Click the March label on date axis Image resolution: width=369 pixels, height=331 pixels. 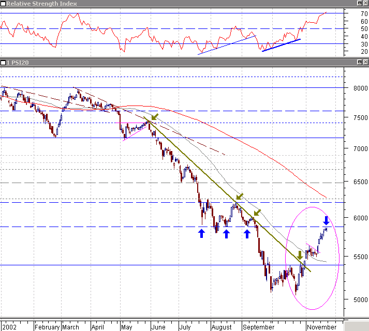point(70,327)
